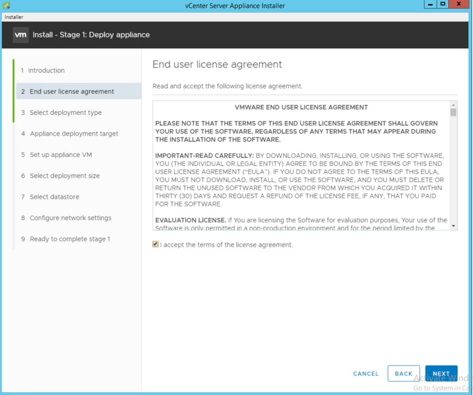Open the Installer menu
Screen dimensions: 473x395
pos(14,17)
